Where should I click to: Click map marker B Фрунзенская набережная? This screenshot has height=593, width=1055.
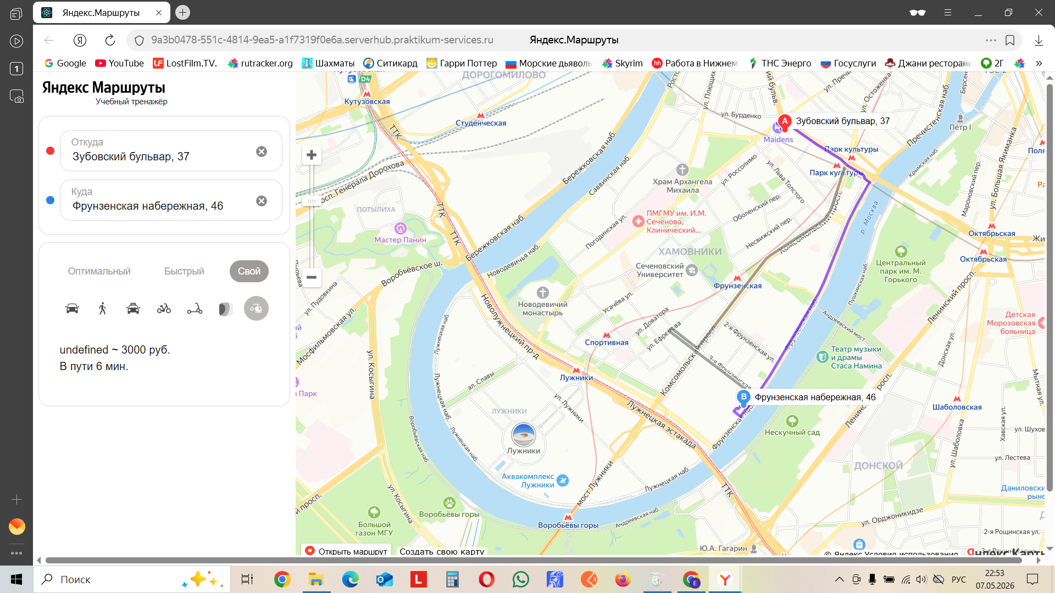point(743,398)
